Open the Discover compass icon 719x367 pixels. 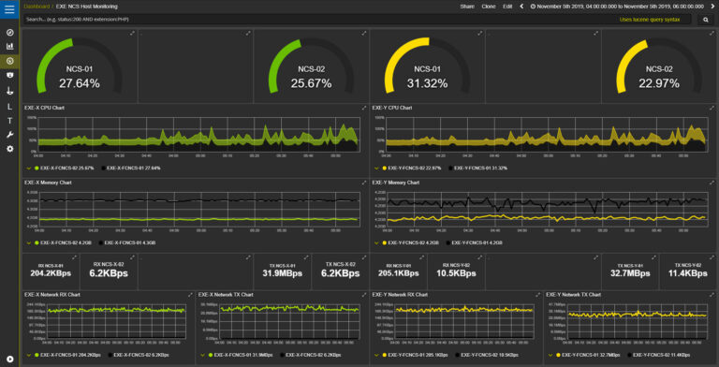pyautogui.click(x=9, y=33)
